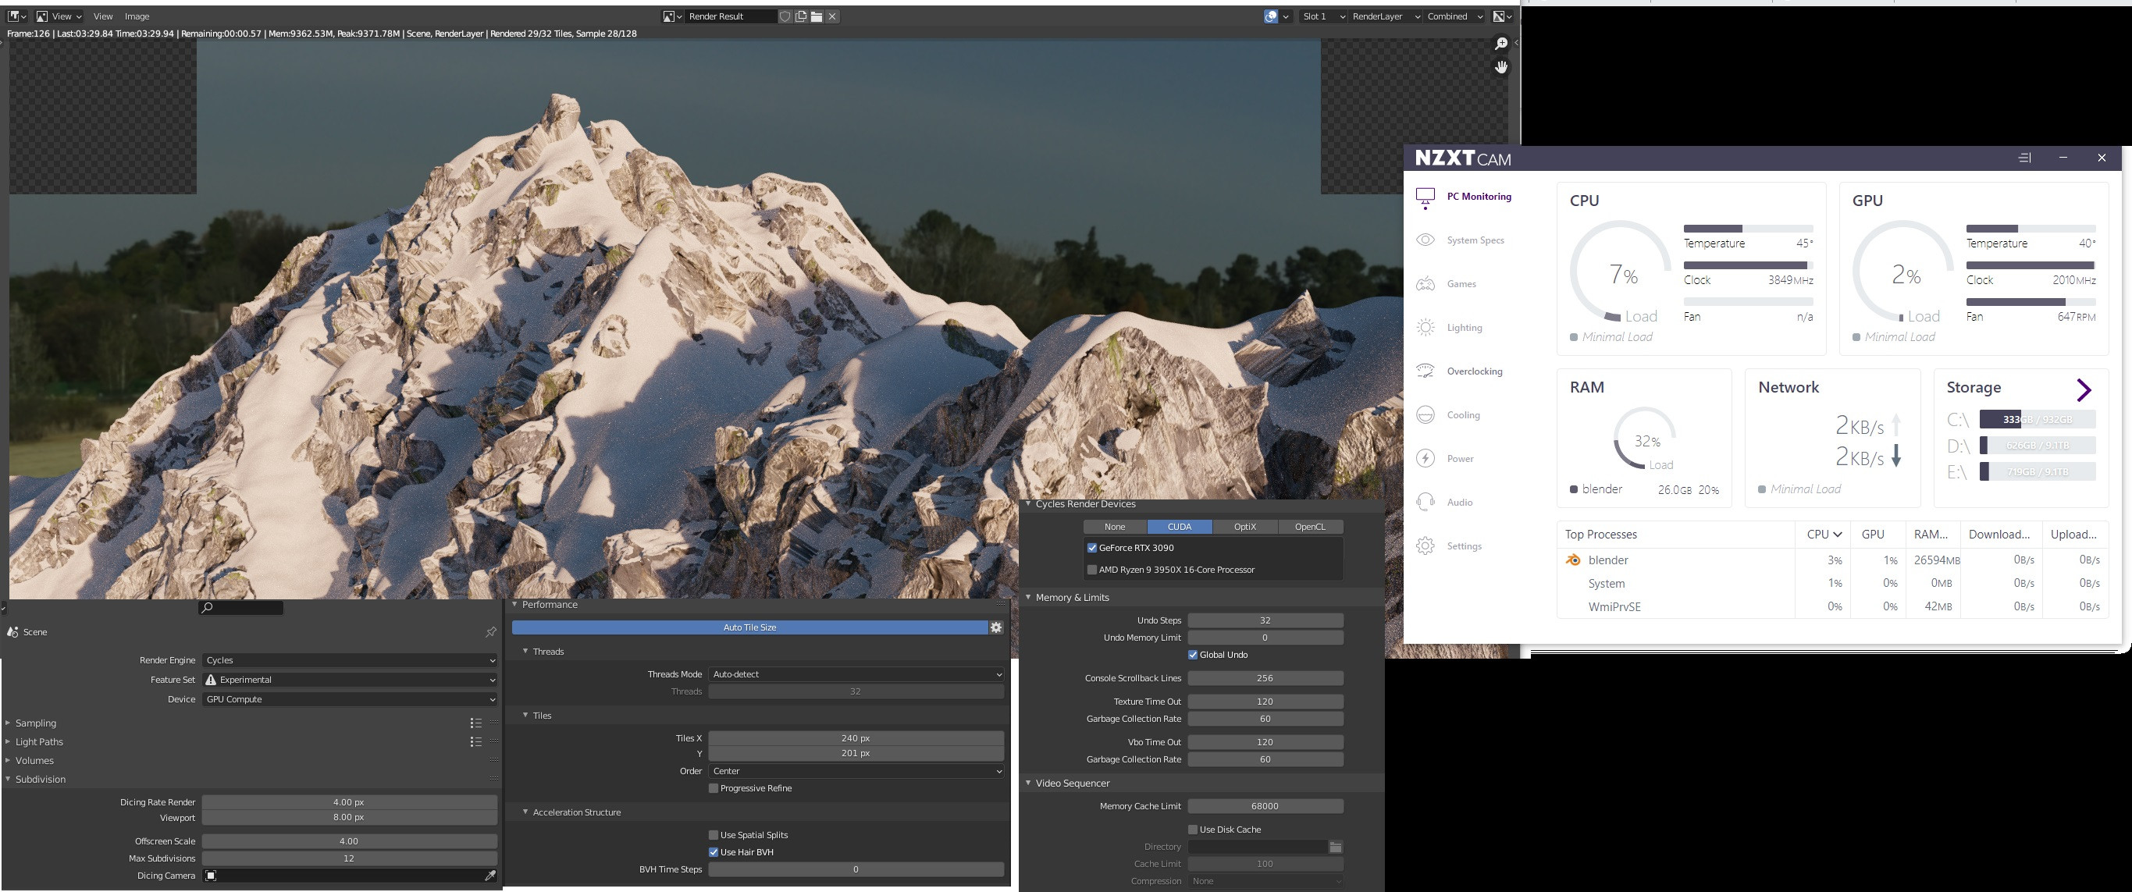Uncheck Global Undo in Memory & Limits
The height and width of the screenshot is (892, 2132).
pos(1193,654)
